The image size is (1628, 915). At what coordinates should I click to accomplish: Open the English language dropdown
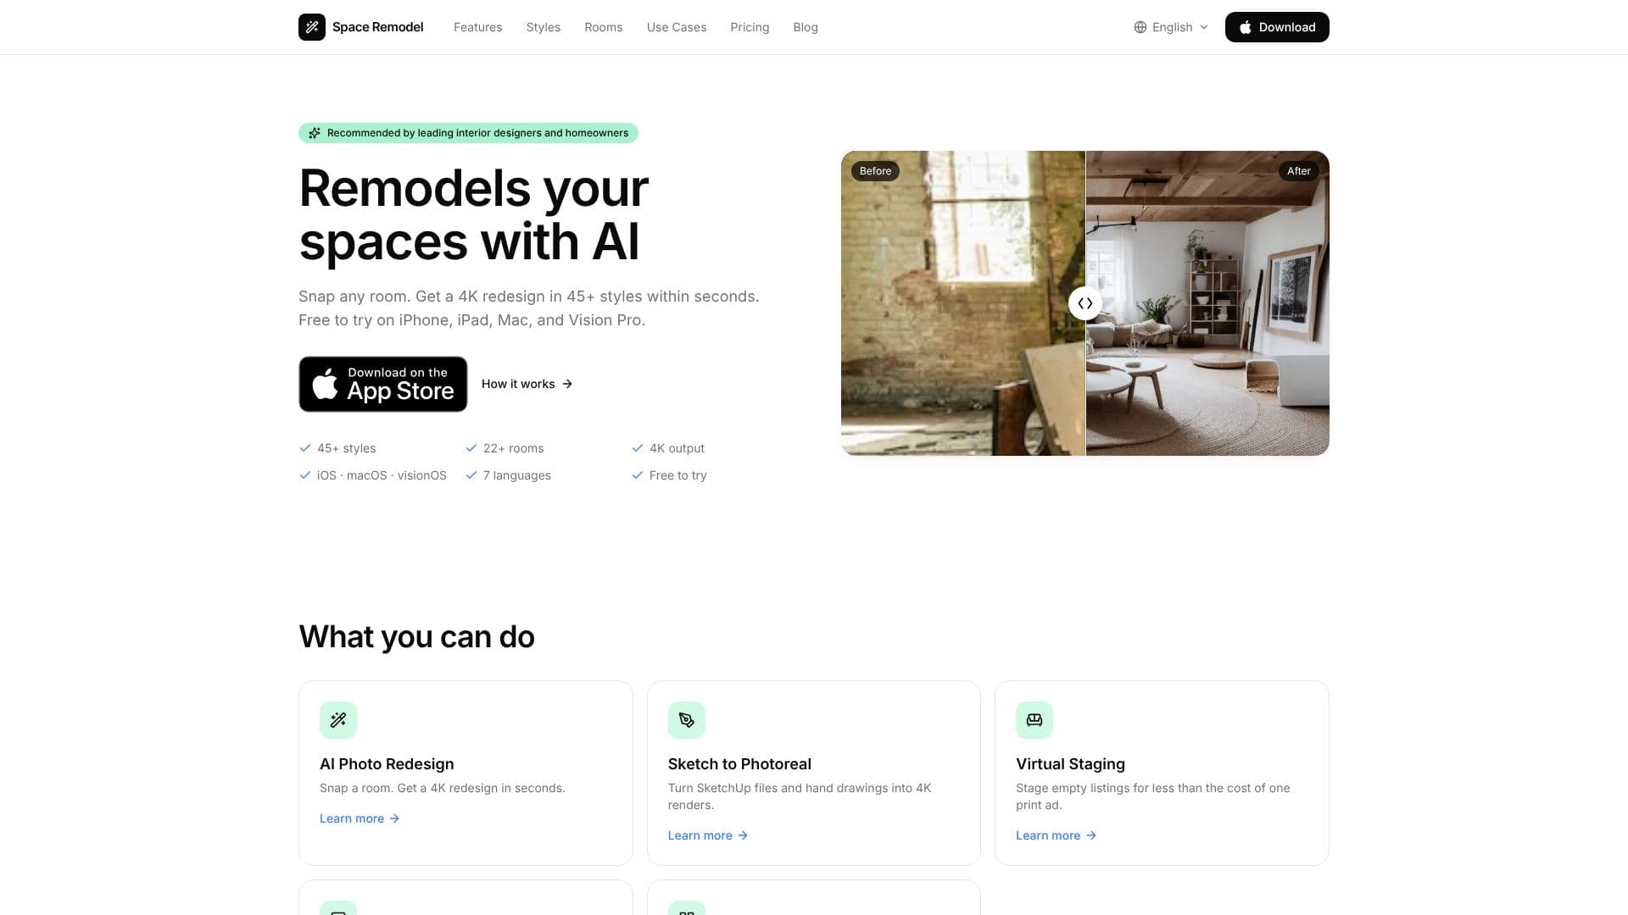point(1171,27)
